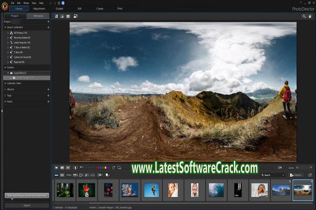The image size is (316, 210).
Task: Switch to thumbnail grid browser view
Action: pos(68,16)
